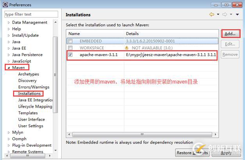Click the Apply button
245x160 pixels.
click(226, 153)
